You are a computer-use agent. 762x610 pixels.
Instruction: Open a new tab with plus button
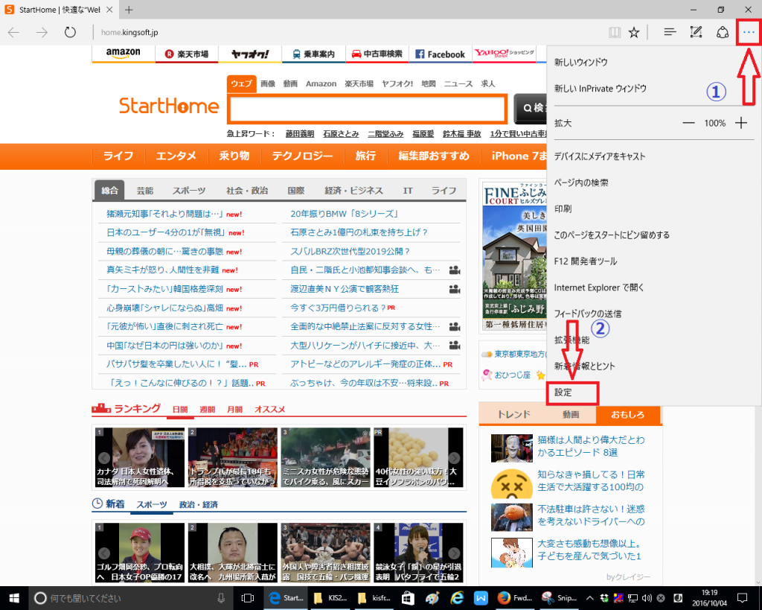(x=129, y=10)
